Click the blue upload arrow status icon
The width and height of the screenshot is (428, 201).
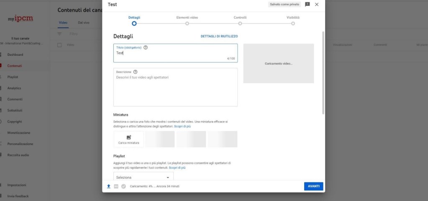[x=109, y=186]
